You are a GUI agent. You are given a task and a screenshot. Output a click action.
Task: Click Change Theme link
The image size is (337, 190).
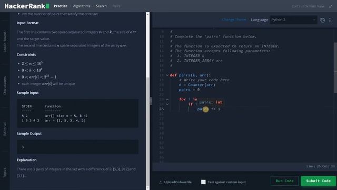coord(234,20)
